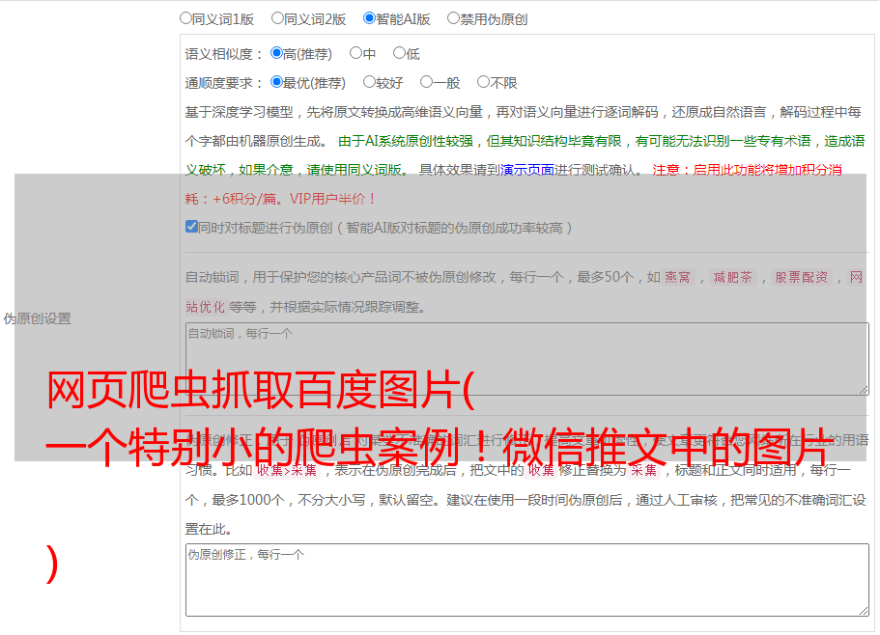The height and width of the screenshot is (635, 880).
Task: Click the 语义相似度： label
Action: pos(224,54)
